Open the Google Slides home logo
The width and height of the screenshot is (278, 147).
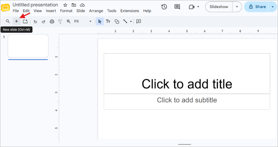pyautogui.click(x=6, y=8)
